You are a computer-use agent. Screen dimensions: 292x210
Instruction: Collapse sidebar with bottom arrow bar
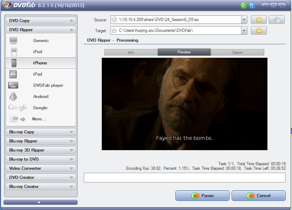point(40,202)
